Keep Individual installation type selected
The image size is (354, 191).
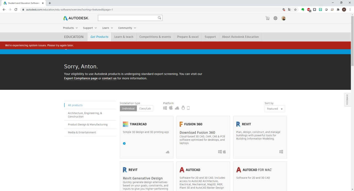click(x=128, y=108)
